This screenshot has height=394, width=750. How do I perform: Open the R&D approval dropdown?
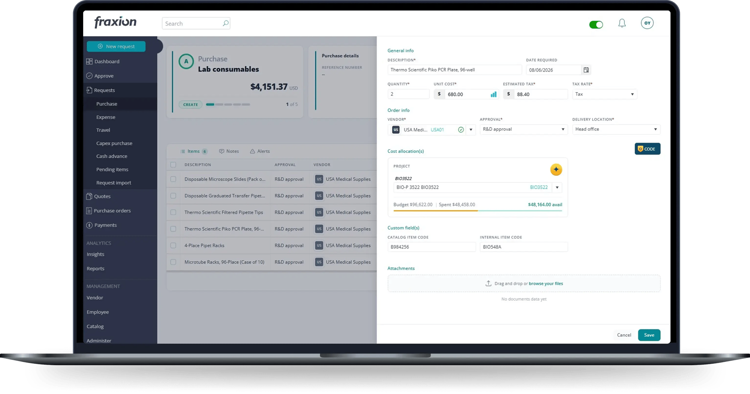(x=524, y=129)
